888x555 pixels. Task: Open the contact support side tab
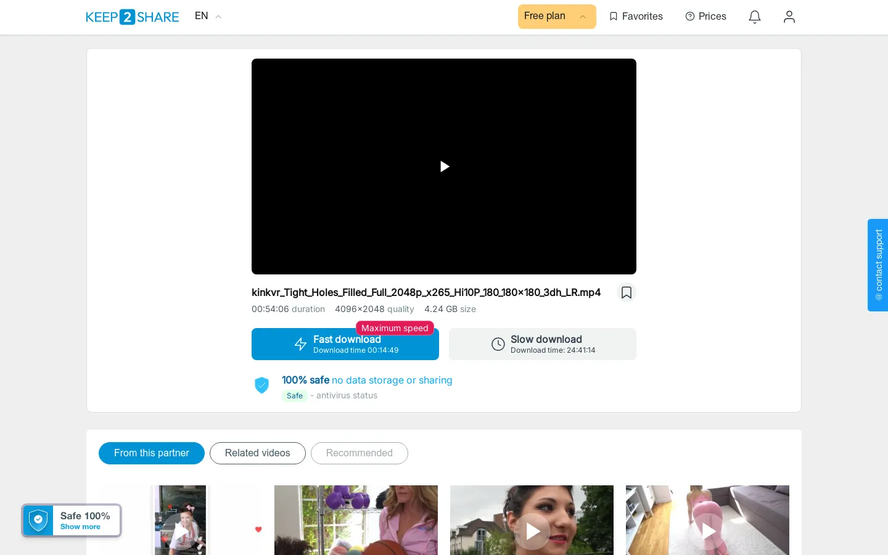point(878,265)
